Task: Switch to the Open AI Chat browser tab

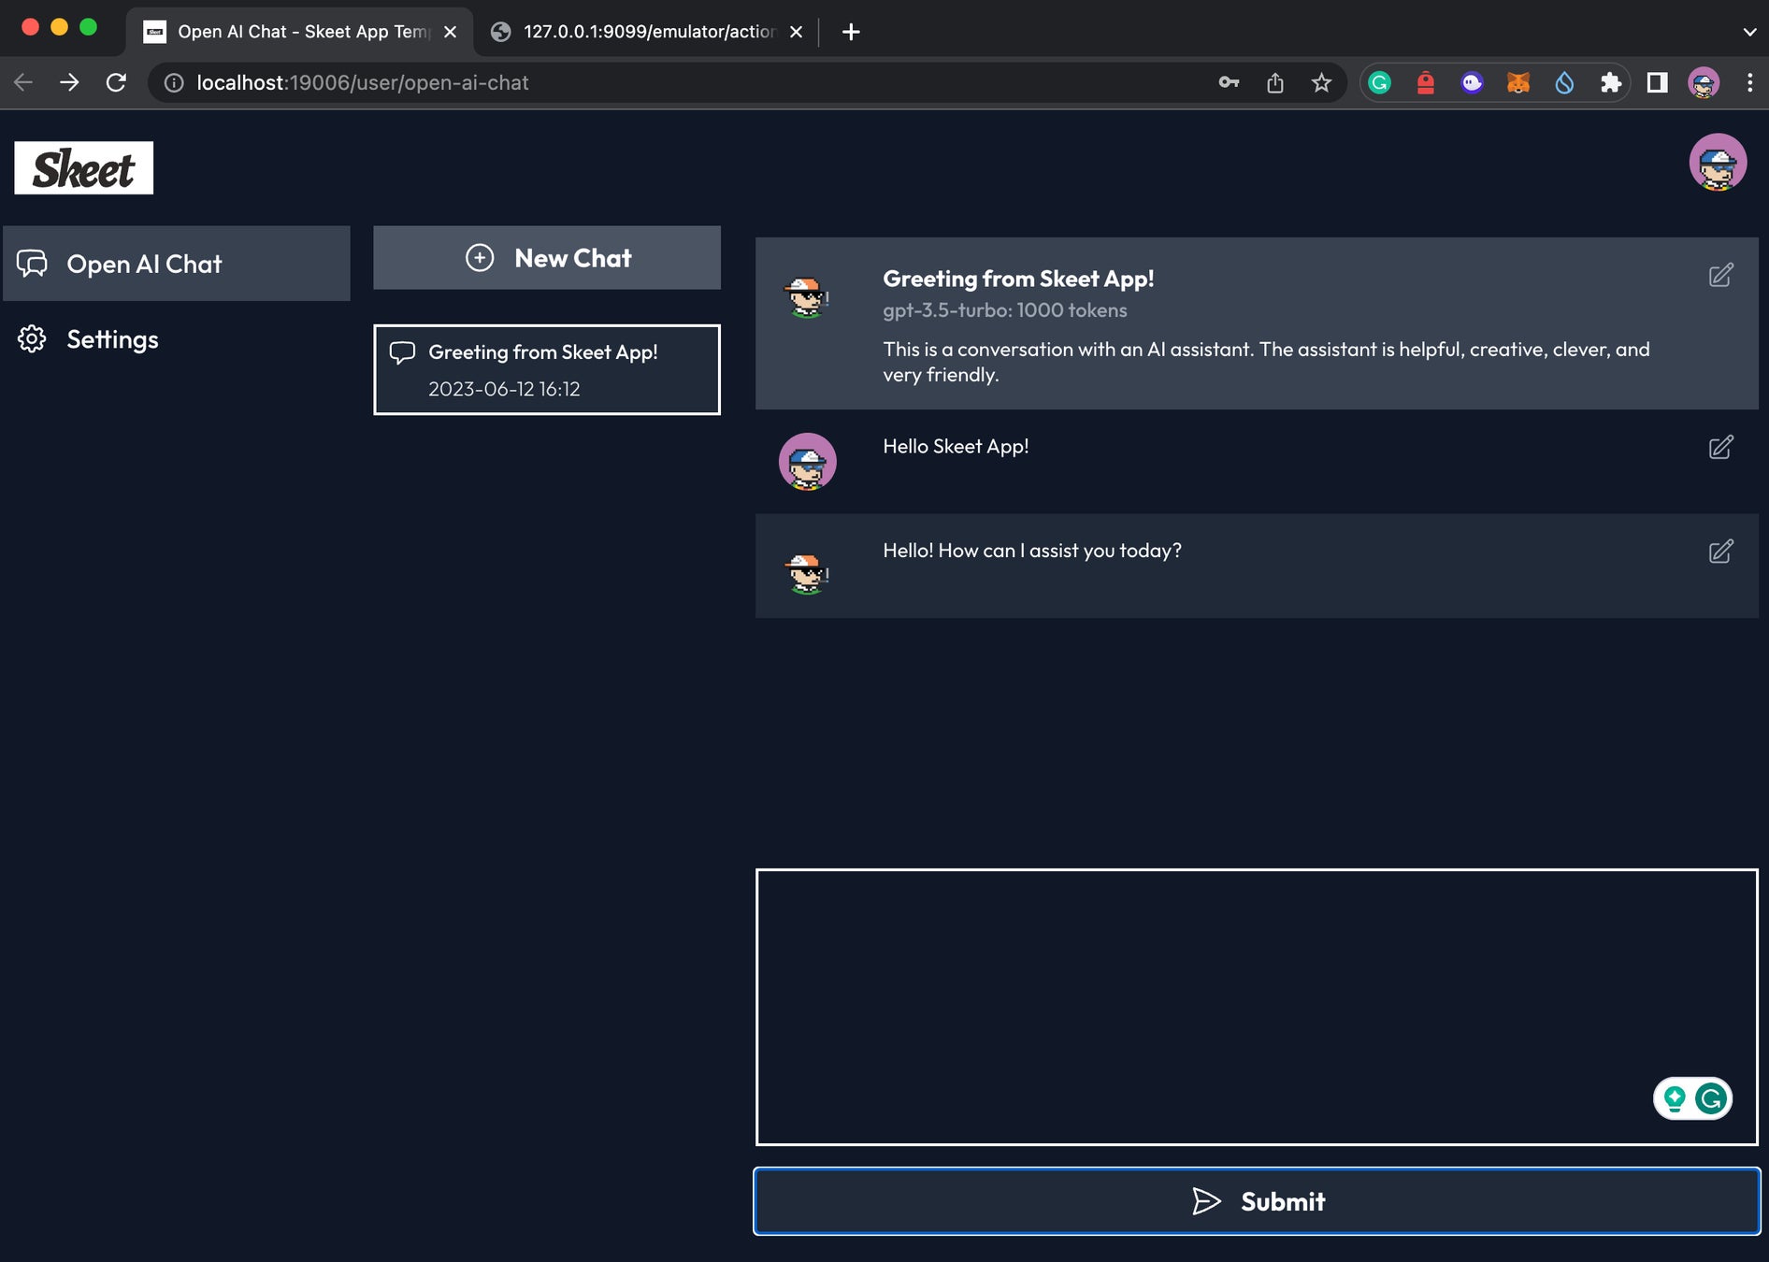Action: coord(299,32)
